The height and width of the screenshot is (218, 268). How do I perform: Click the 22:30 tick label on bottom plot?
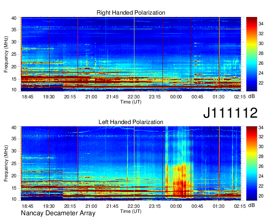(134, 206)
